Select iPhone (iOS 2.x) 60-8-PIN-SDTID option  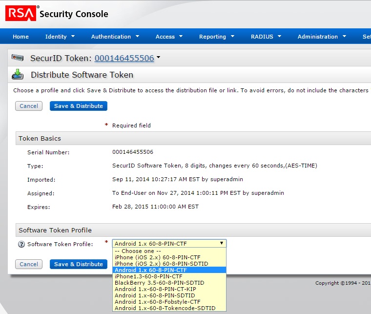(x=161, y=264)
